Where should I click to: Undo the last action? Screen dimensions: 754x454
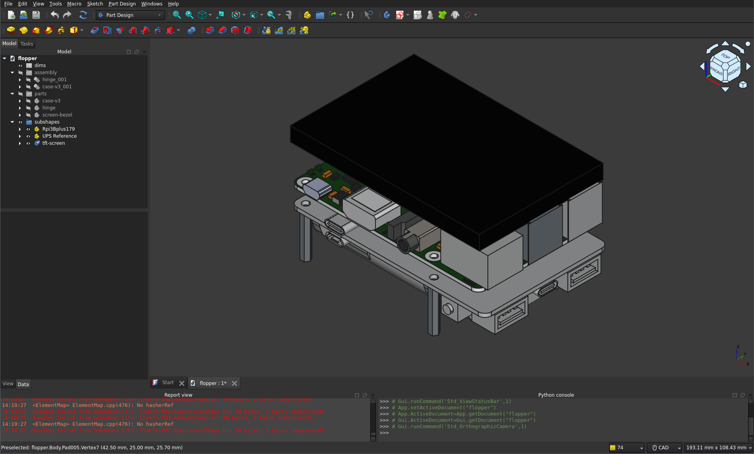click(x=55, y=15)
